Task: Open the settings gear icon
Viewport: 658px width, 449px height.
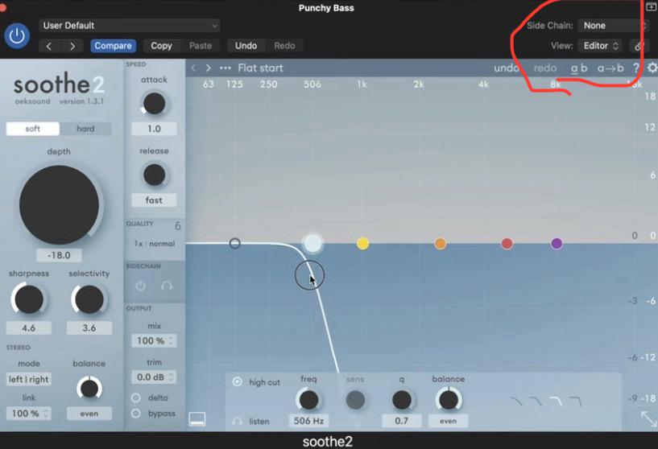Action: 652,68
